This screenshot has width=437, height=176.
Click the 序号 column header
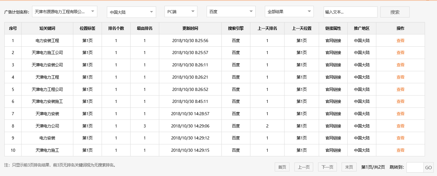13,28
